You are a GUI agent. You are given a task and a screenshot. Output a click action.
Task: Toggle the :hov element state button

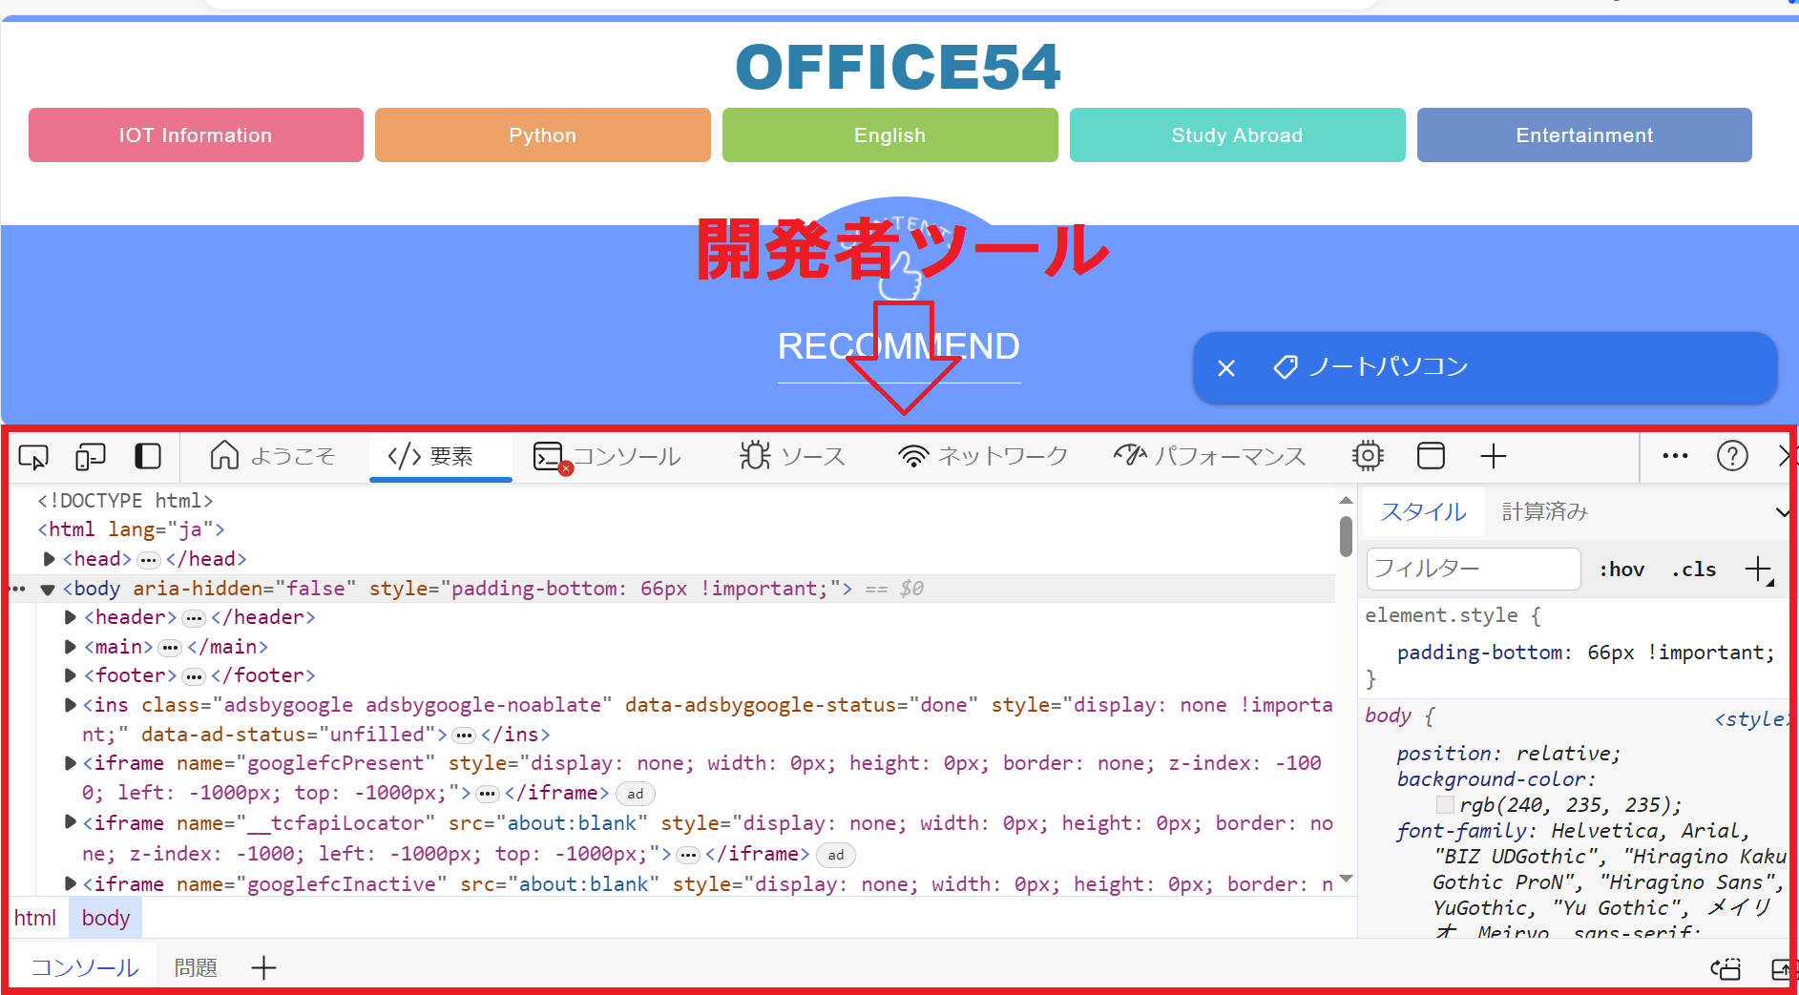click(1621, 570)
